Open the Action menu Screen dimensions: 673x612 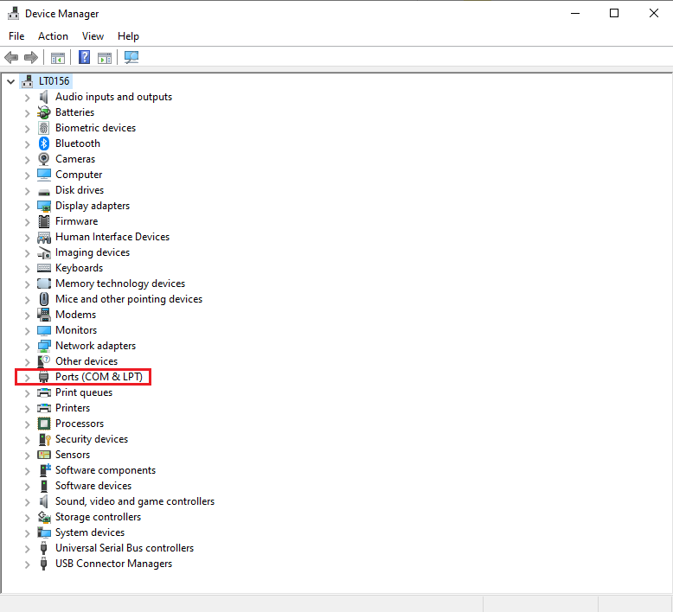pos(53,36)
